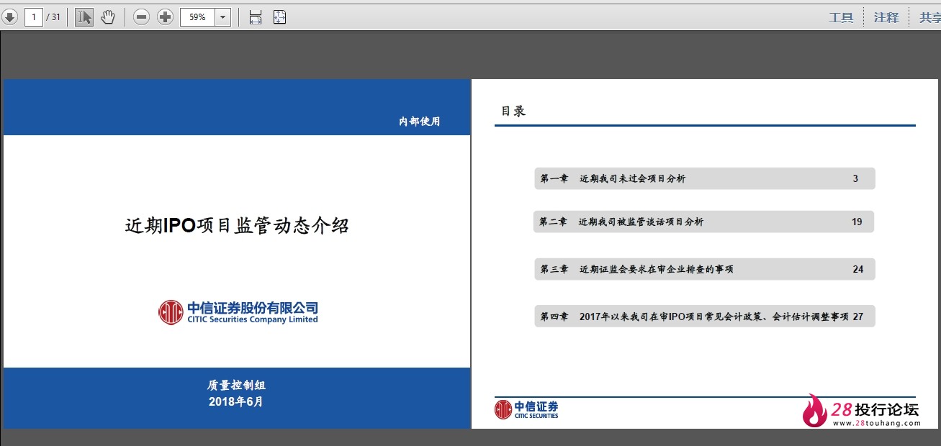Click the total page count "/ 31"

click(x=53, y=17)
